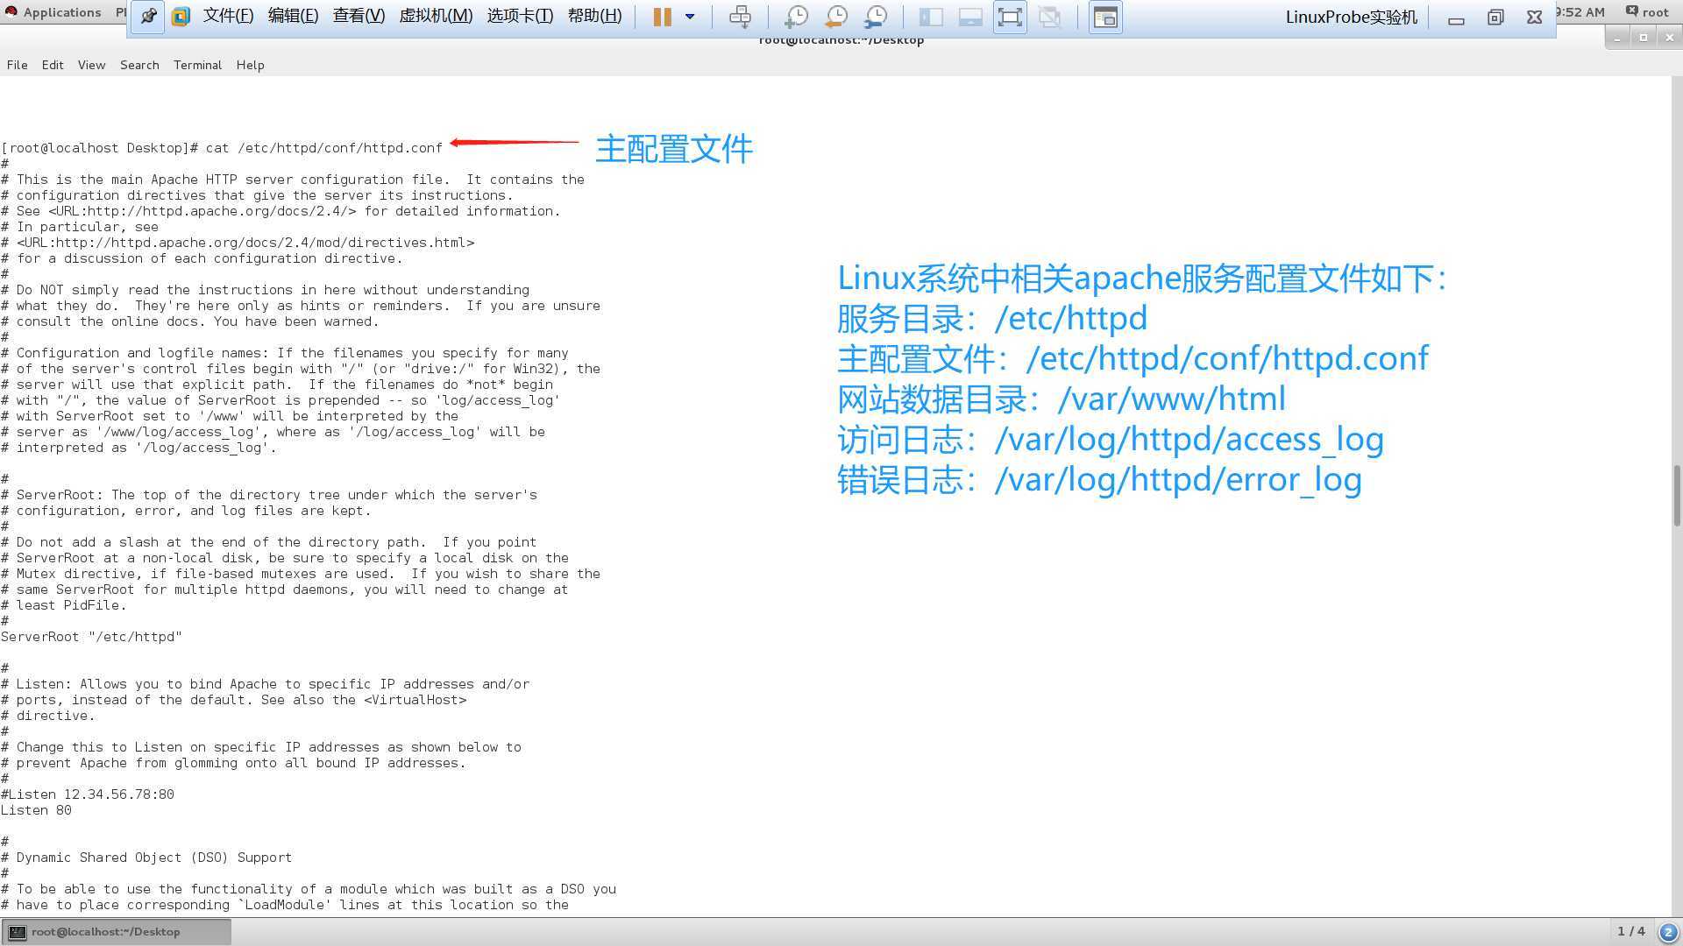Screen dimensions: 1683x946
Task: Take a snapshot of the virtual machine
Action: point(796,17)
